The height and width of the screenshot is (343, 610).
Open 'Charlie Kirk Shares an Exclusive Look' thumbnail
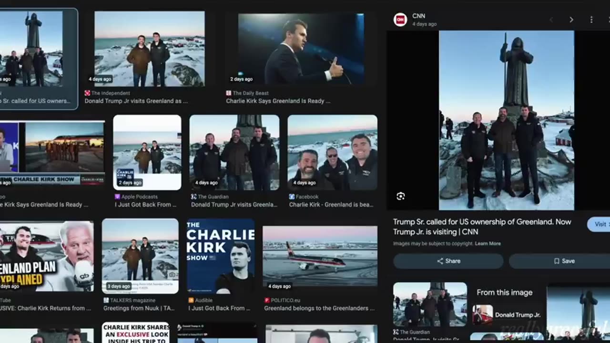pos(136,333)
